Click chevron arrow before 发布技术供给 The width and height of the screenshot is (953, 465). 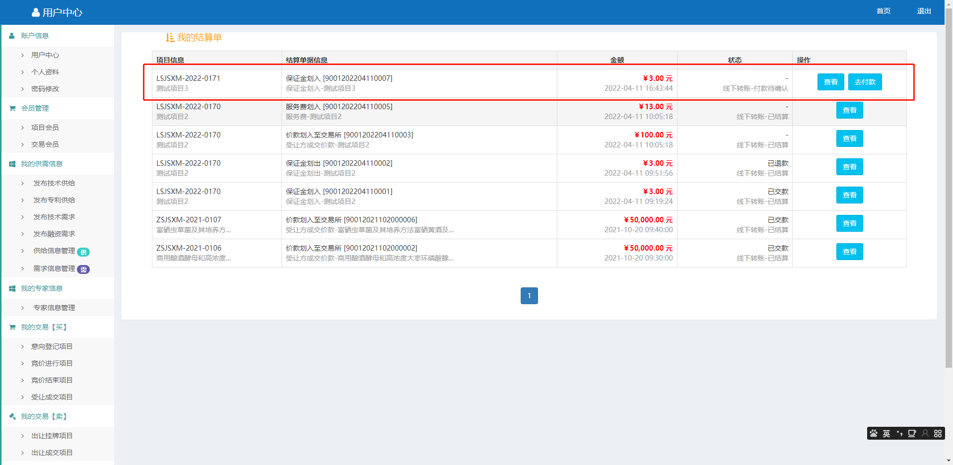pos(22,183)
